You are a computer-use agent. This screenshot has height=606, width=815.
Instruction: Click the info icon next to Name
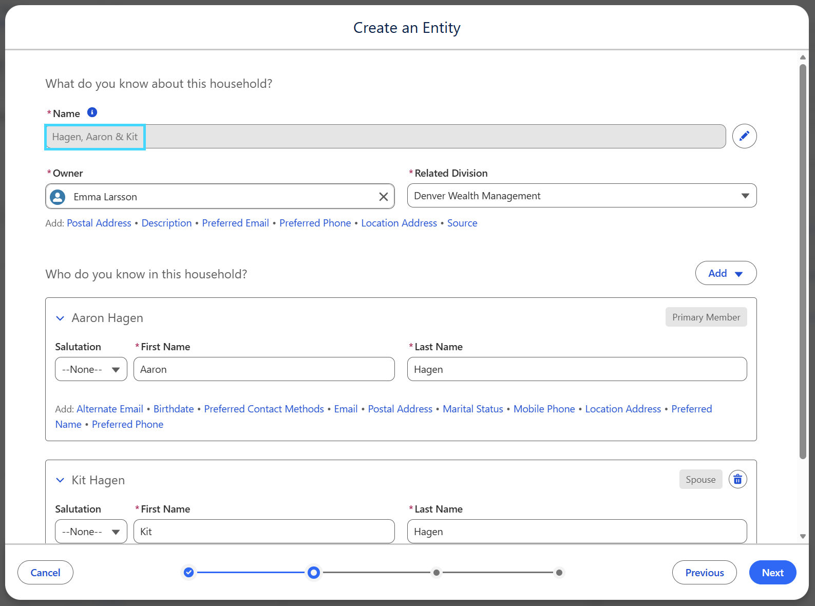92,112
